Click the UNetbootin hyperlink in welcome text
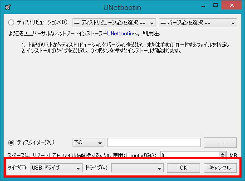245x181 pixels. coord(120,34)
